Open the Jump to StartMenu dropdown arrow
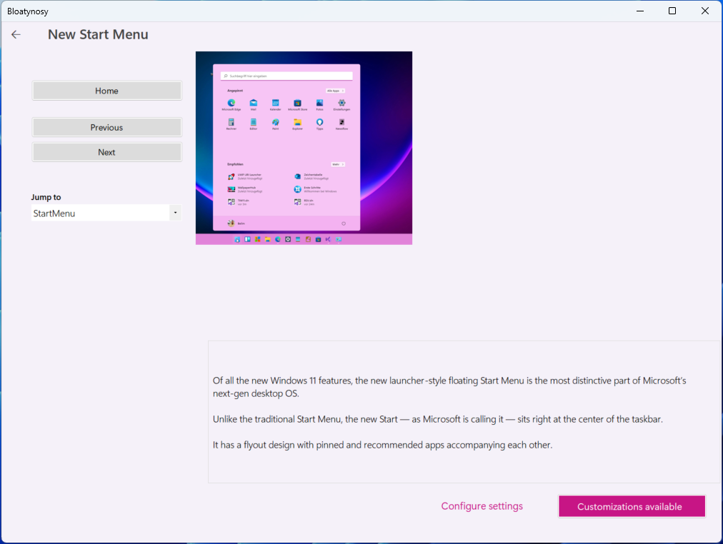This screenshot has width=723, height=544. click(x=175, y=213)
